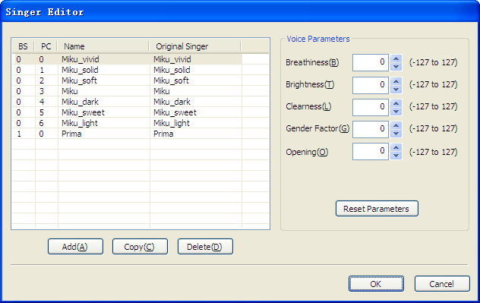The image size is (480, 303).
Task: Sort by the PC column header
Action: click(x=46, y=46)
